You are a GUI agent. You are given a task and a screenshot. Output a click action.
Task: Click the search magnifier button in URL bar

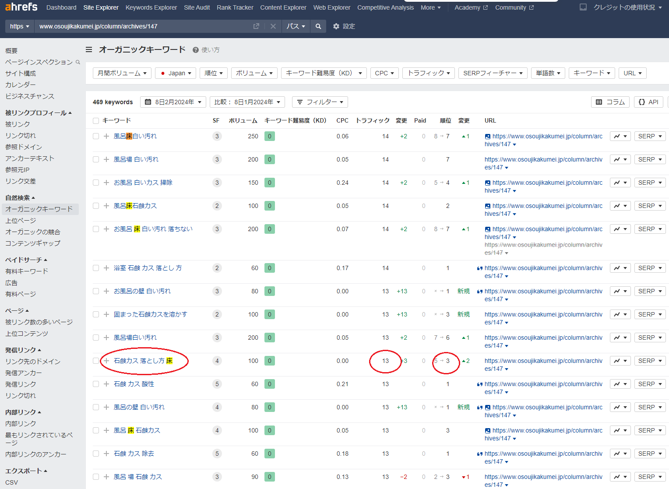(x=318, y=26)
